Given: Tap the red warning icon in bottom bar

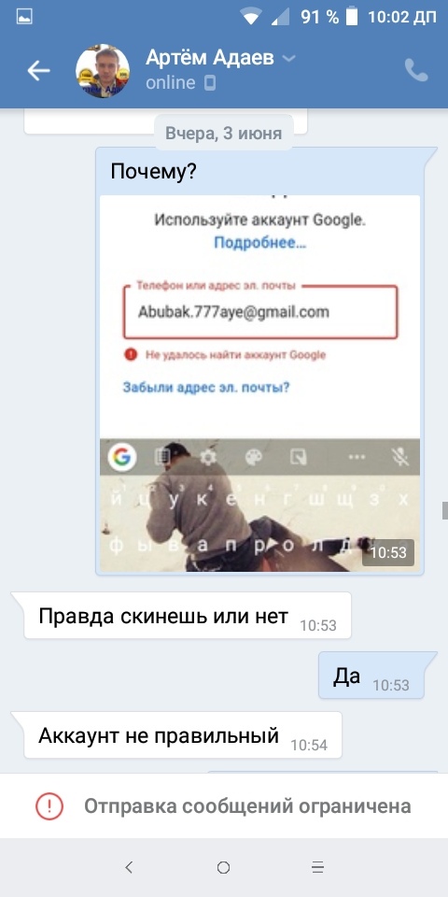Looking at the screenshot, I should click(49, 806).
